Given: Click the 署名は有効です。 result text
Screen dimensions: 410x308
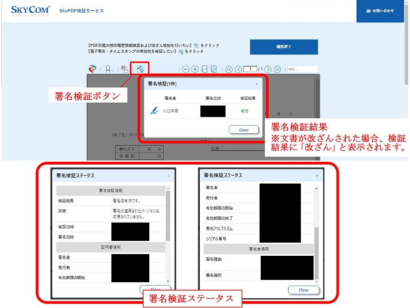Looking at the screenshot, I should pos(127,201).
